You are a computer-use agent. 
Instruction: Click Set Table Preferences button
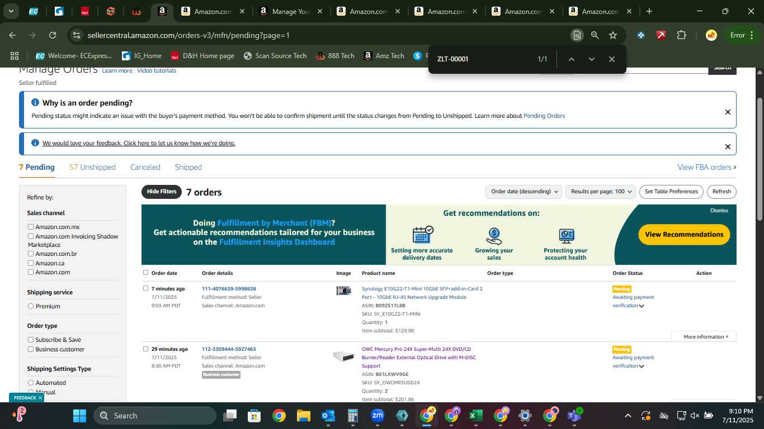tap(671, 192)
